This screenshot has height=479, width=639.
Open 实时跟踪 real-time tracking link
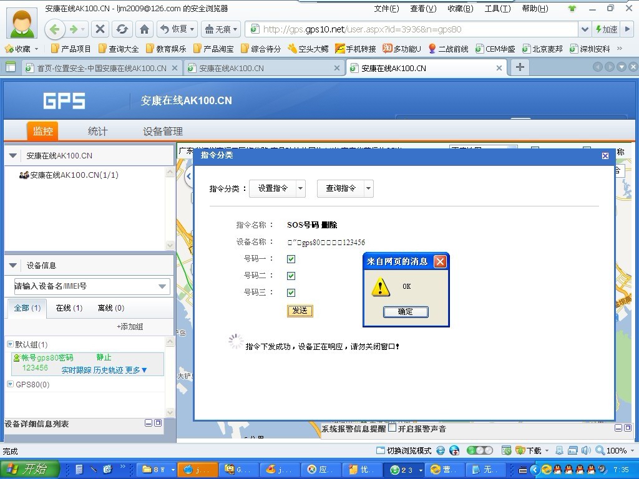point(76,370)
